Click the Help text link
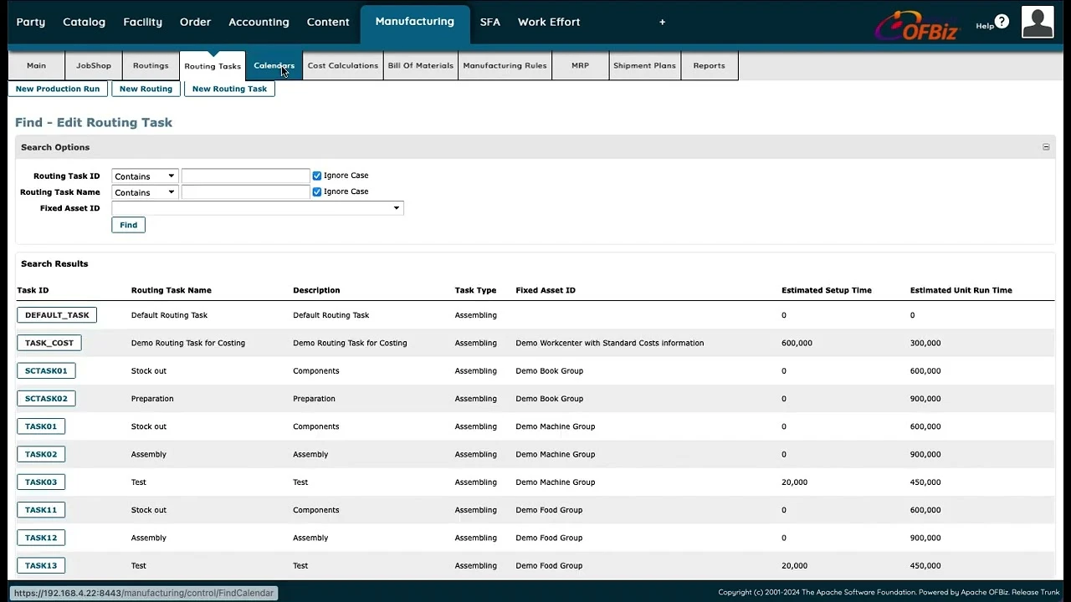1071x602 pixels. pos(984,26)
